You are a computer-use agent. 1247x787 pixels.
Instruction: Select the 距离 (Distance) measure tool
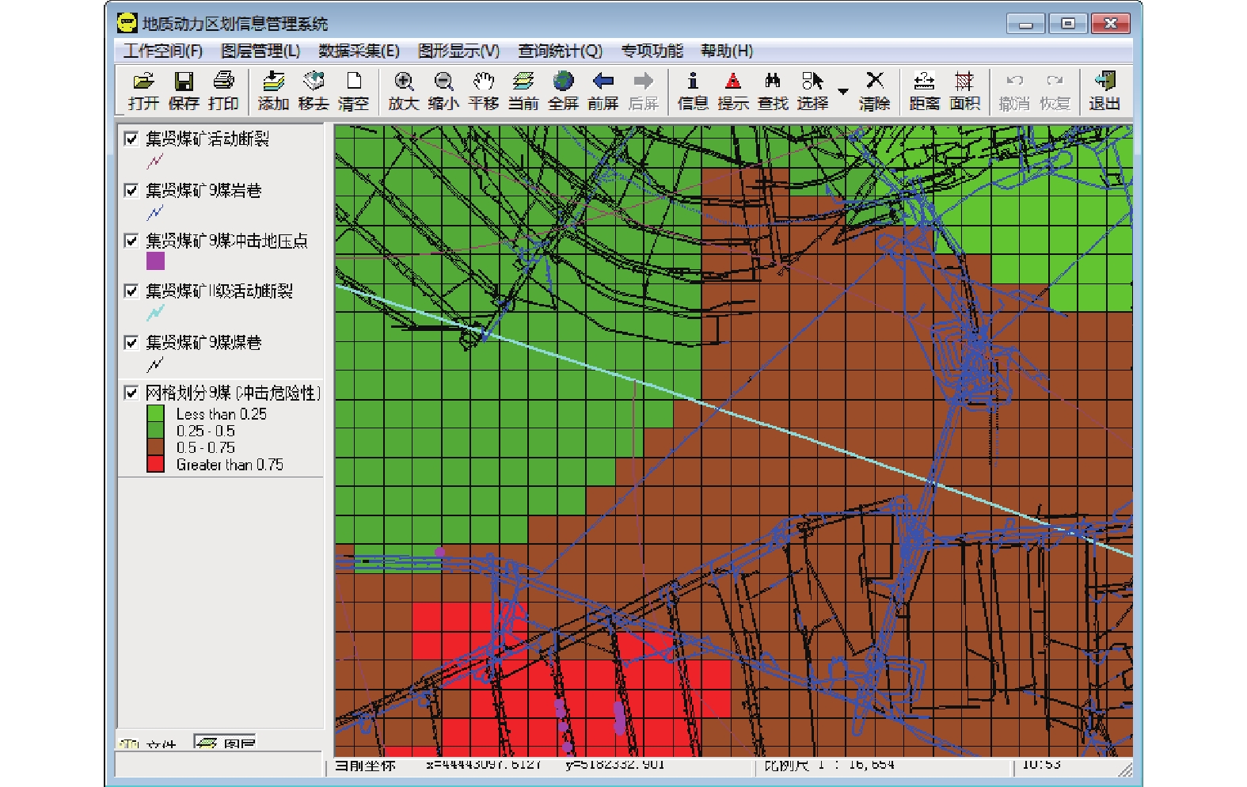tap(924, 90)
